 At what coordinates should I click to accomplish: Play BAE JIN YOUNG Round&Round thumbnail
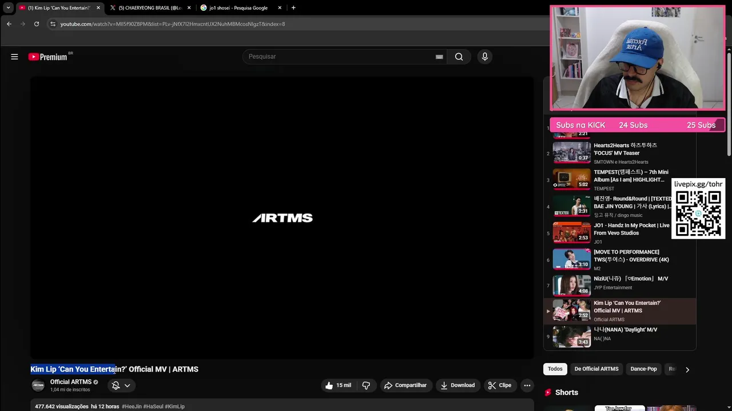(572, 205)
